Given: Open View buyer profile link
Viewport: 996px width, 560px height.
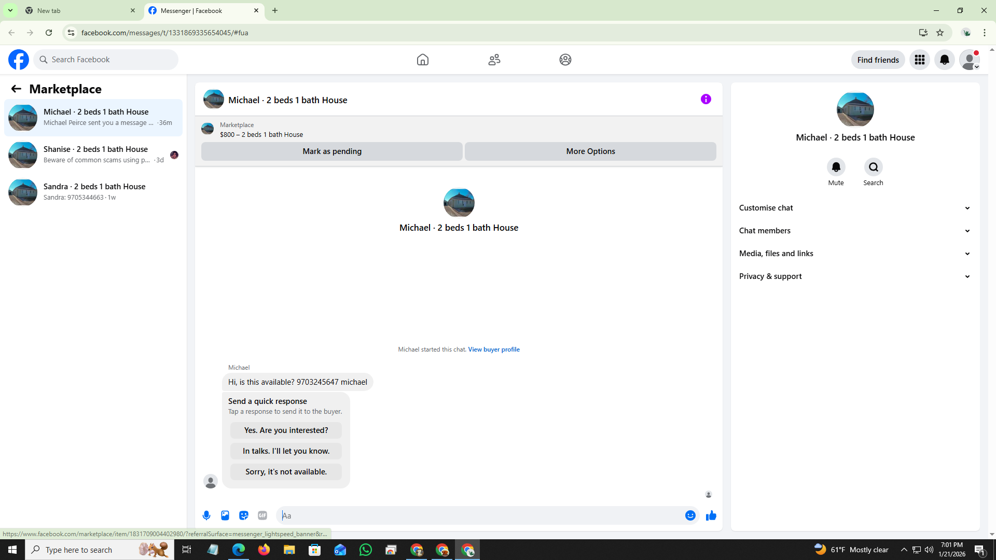Looking at the screenshot, I should pyautogui.click(x=493, y=349).
